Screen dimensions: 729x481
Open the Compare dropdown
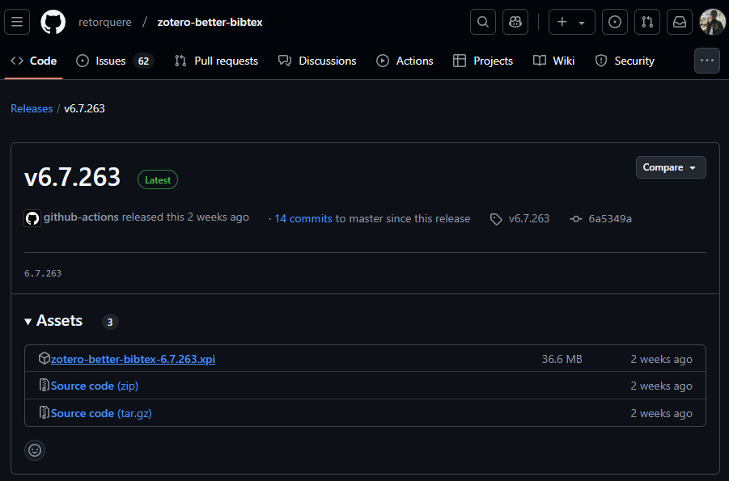point(671,167)
